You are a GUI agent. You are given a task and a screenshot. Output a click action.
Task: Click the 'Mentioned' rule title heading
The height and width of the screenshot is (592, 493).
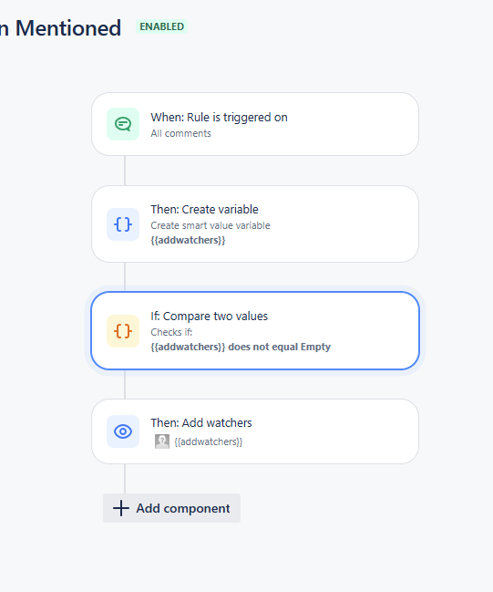tap(68, 28)
